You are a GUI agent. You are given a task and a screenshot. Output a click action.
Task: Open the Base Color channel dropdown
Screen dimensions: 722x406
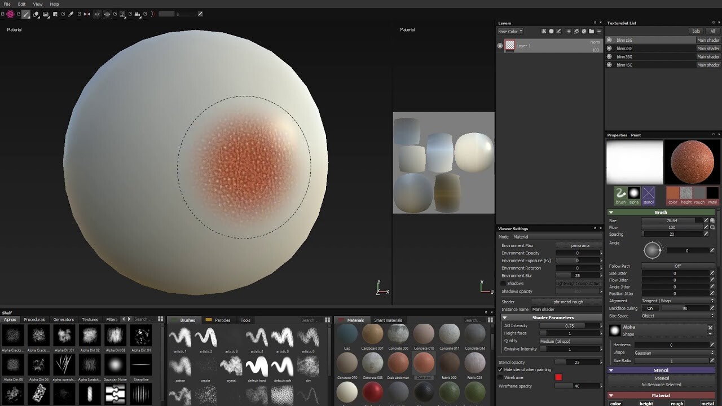(x=509, y=31)
